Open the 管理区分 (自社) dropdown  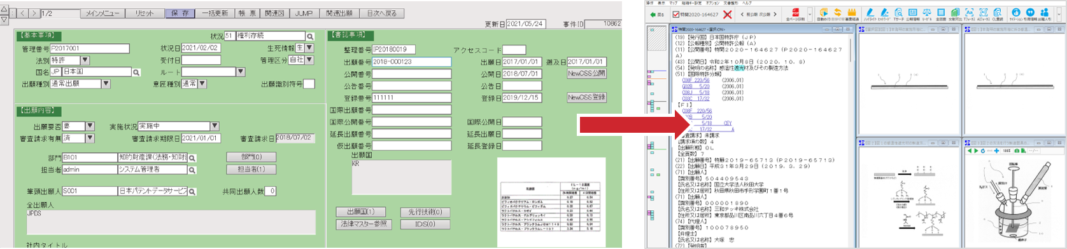coord(309,60)
